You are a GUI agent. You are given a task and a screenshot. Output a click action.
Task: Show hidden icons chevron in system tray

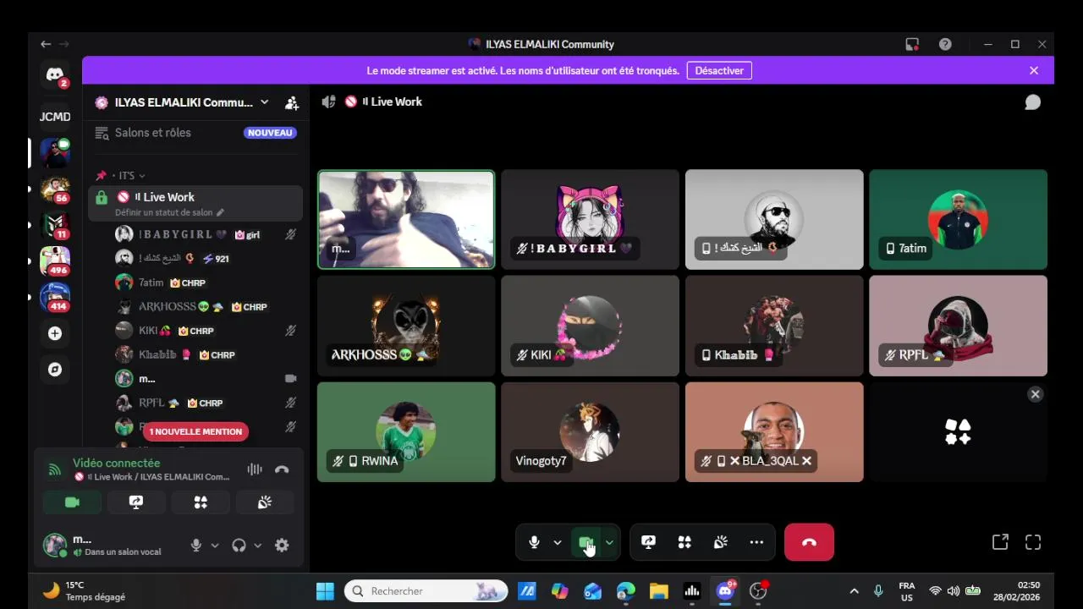(x=854, y=591)
